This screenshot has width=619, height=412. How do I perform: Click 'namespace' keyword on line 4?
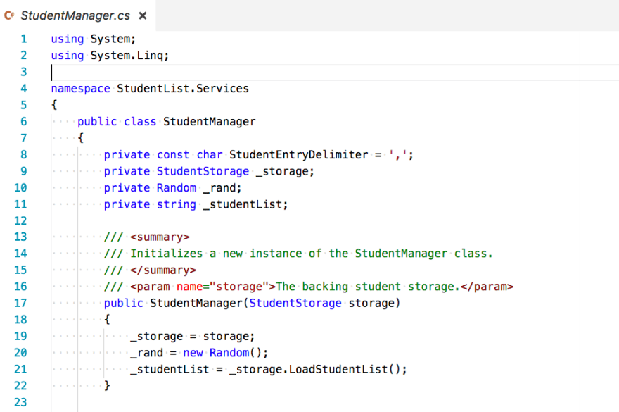point(80,88)
